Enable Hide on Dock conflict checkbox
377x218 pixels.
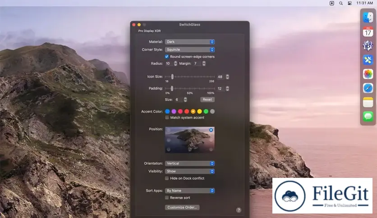pos(166,178)
